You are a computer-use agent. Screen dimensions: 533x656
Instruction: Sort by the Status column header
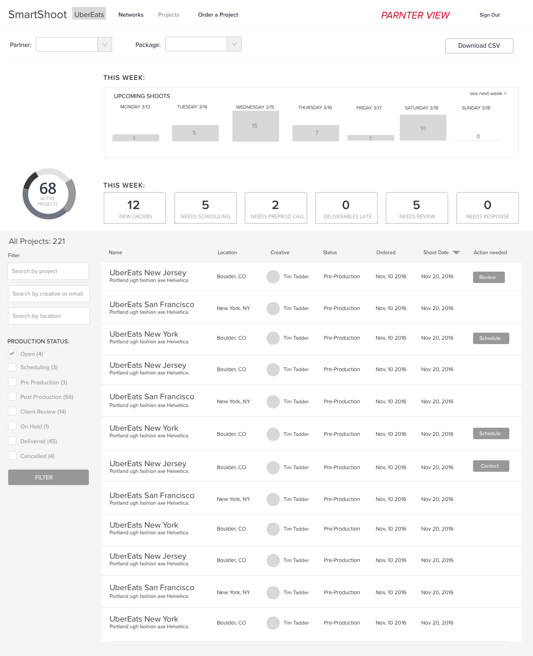[330, 252]
